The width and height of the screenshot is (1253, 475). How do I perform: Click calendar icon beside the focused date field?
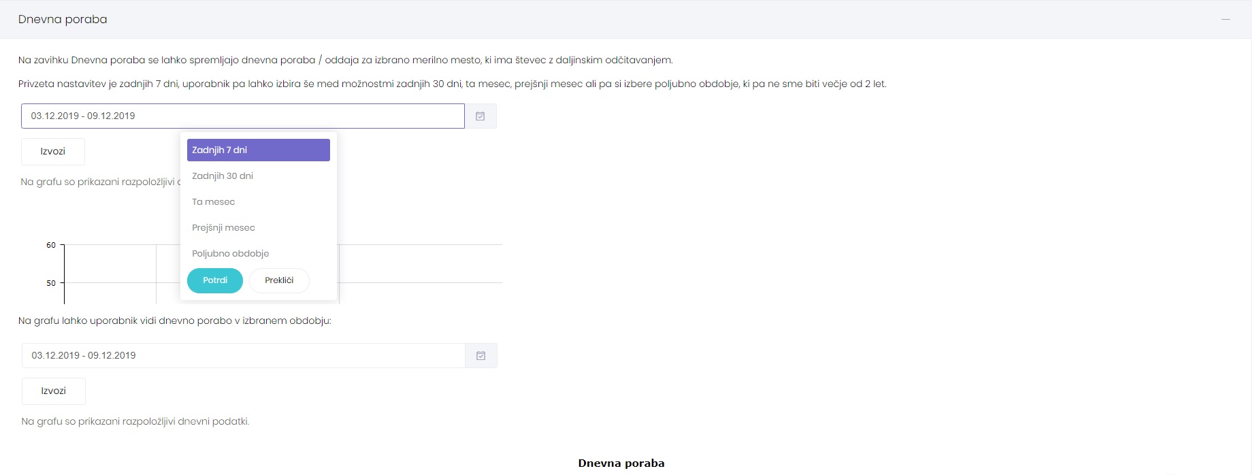[x=481, y=116]
